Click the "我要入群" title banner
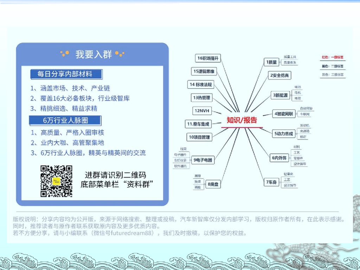This screenshot has height=270, width=360. tap(93, 54)
